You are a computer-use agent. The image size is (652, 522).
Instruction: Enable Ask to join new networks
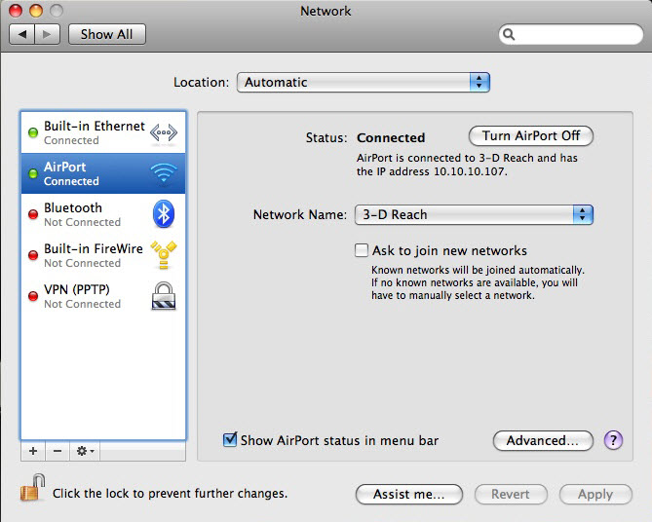[362, 250]
